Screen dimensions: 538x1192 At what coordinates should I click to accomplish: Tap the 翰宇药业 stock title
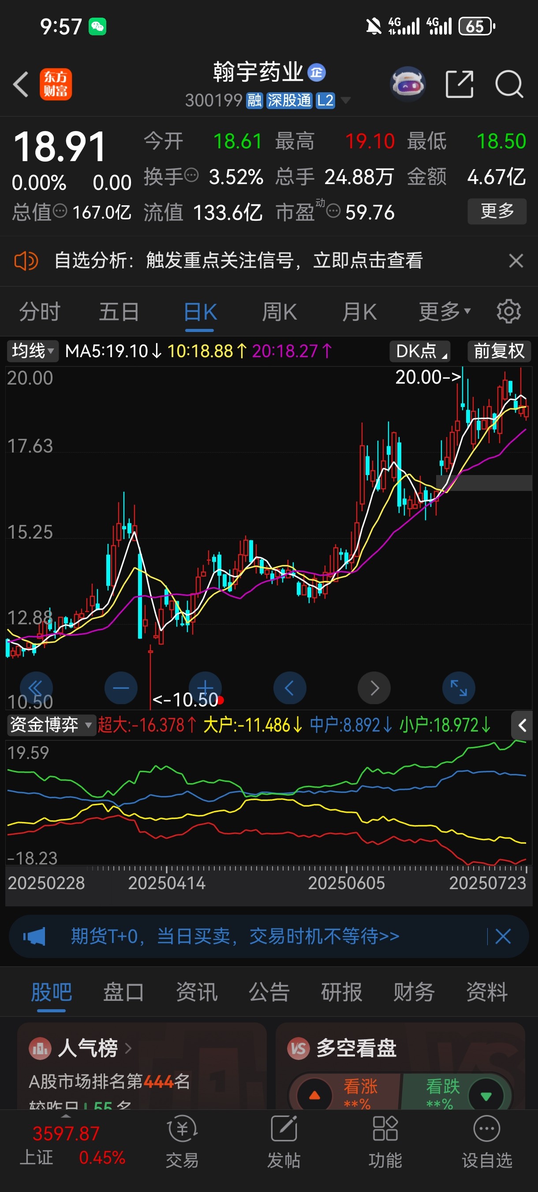coord(258,72)
